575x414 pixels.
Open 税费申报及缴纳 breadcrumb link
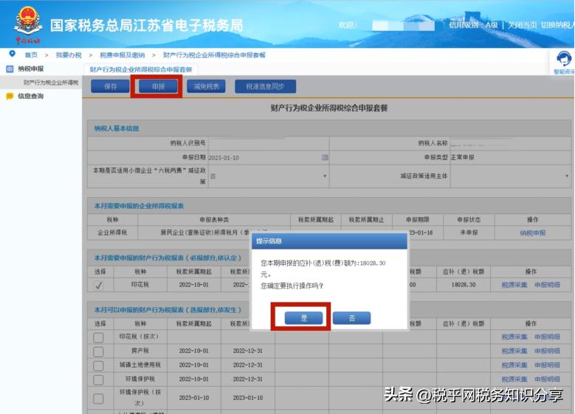123,55
